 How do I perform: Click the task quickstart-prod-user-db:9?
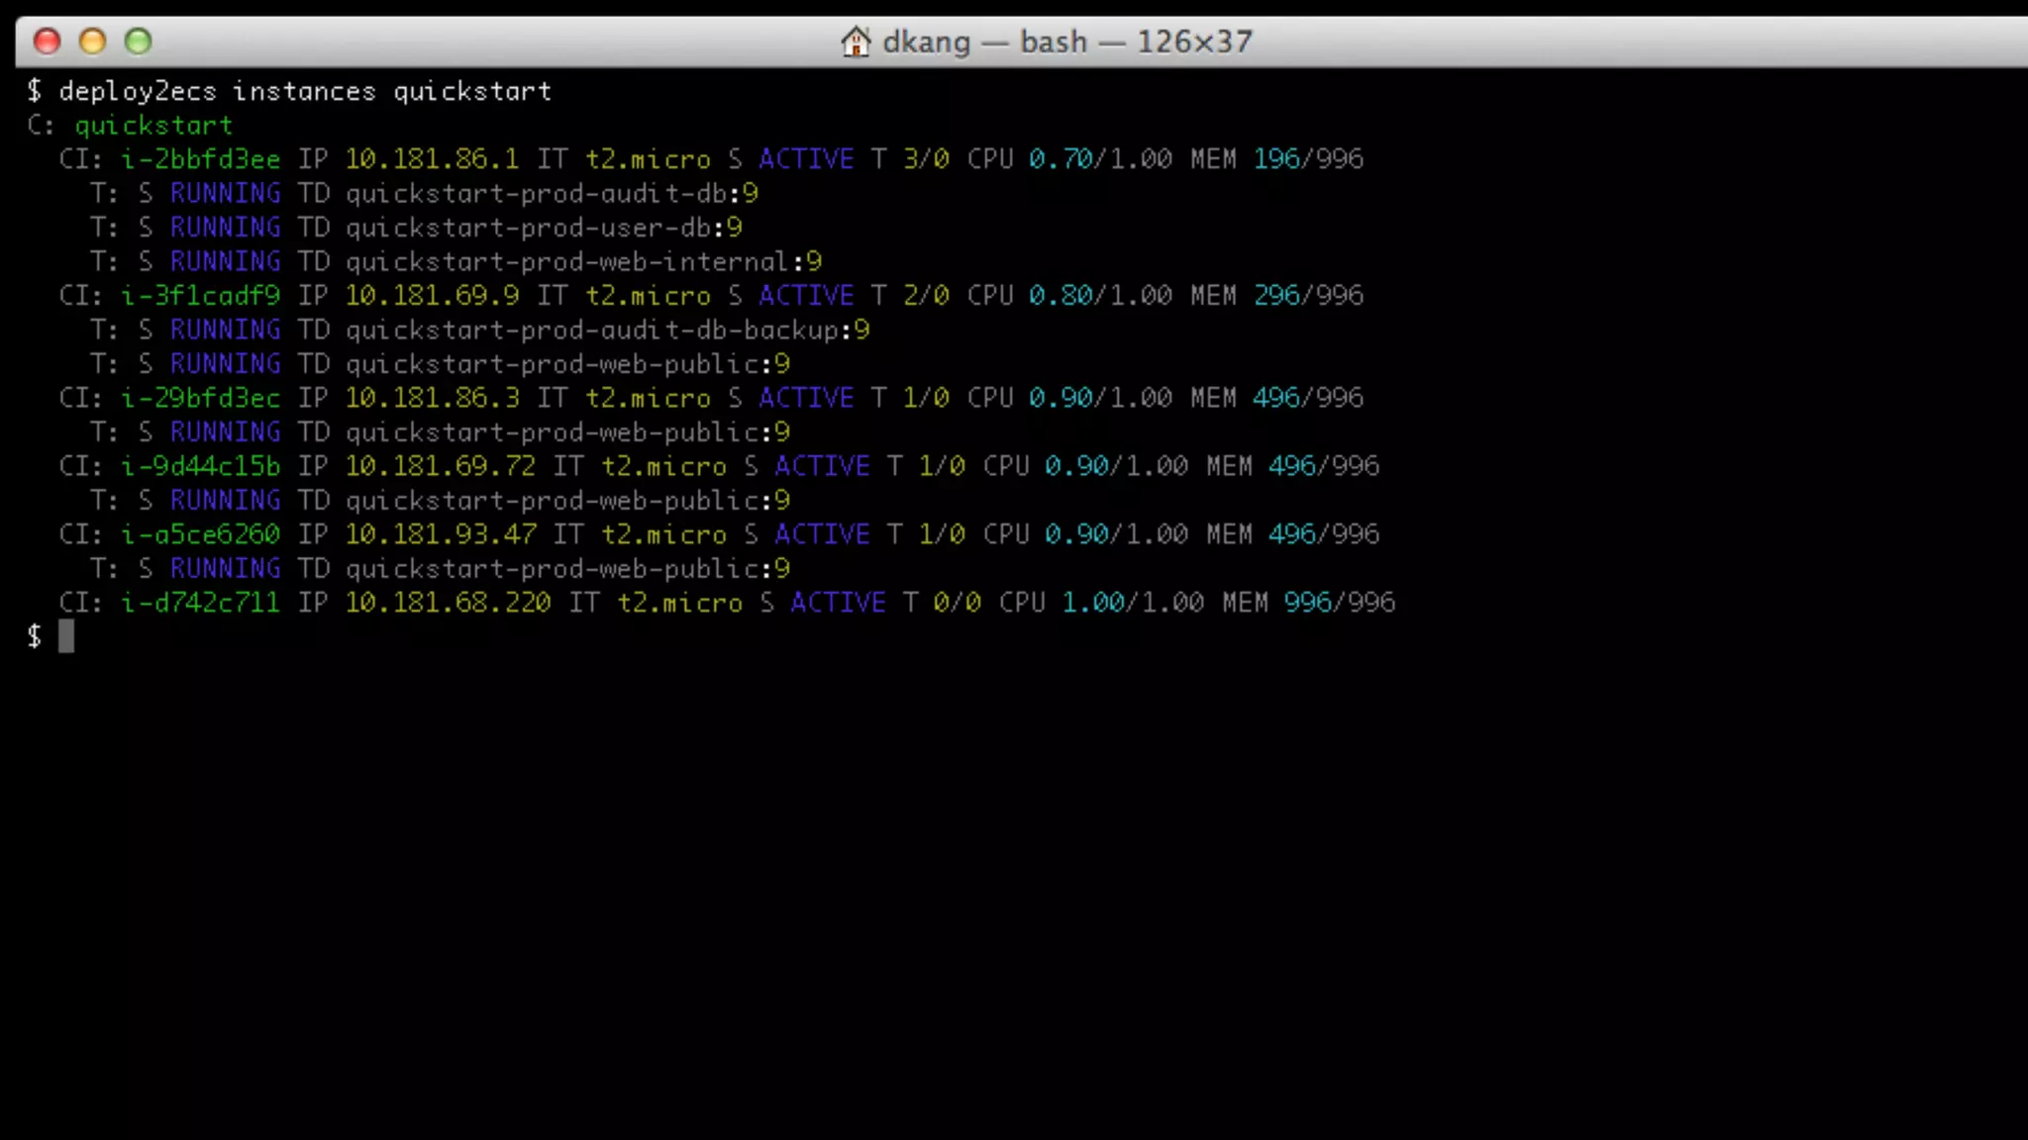tap(544, 228)
